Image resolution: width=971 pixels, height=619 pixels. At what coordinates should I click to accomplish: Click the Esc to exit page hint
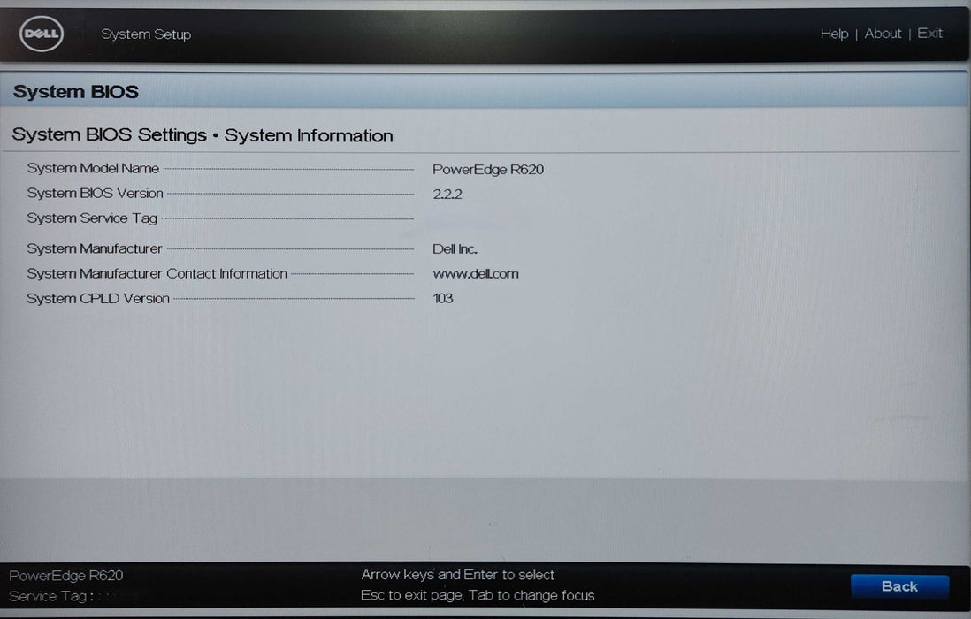pos(478,595)
